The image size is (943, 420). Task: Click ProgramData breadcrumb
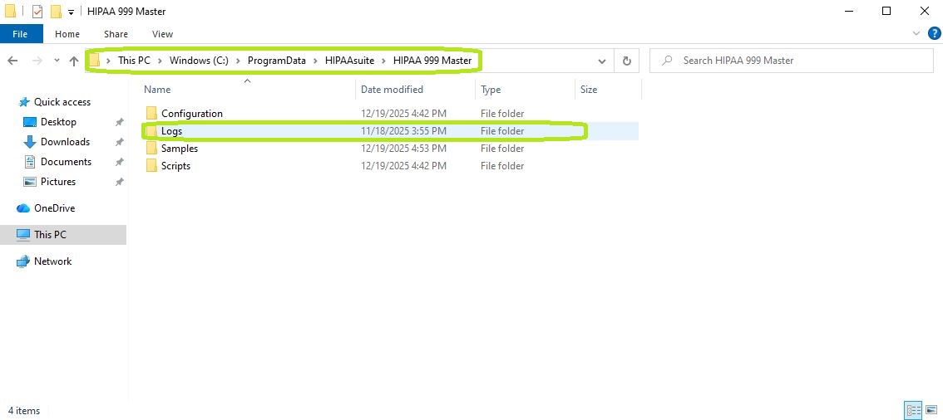coord(277,61)
